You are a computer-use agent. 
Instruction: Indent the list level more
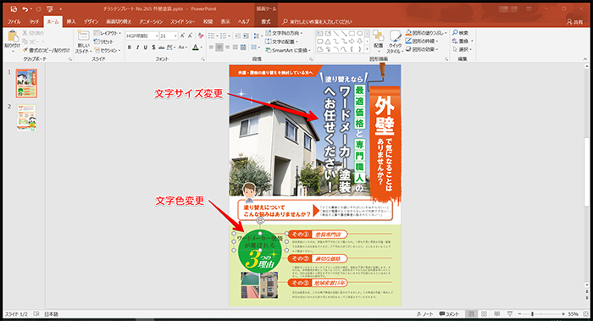coord(246,36)
